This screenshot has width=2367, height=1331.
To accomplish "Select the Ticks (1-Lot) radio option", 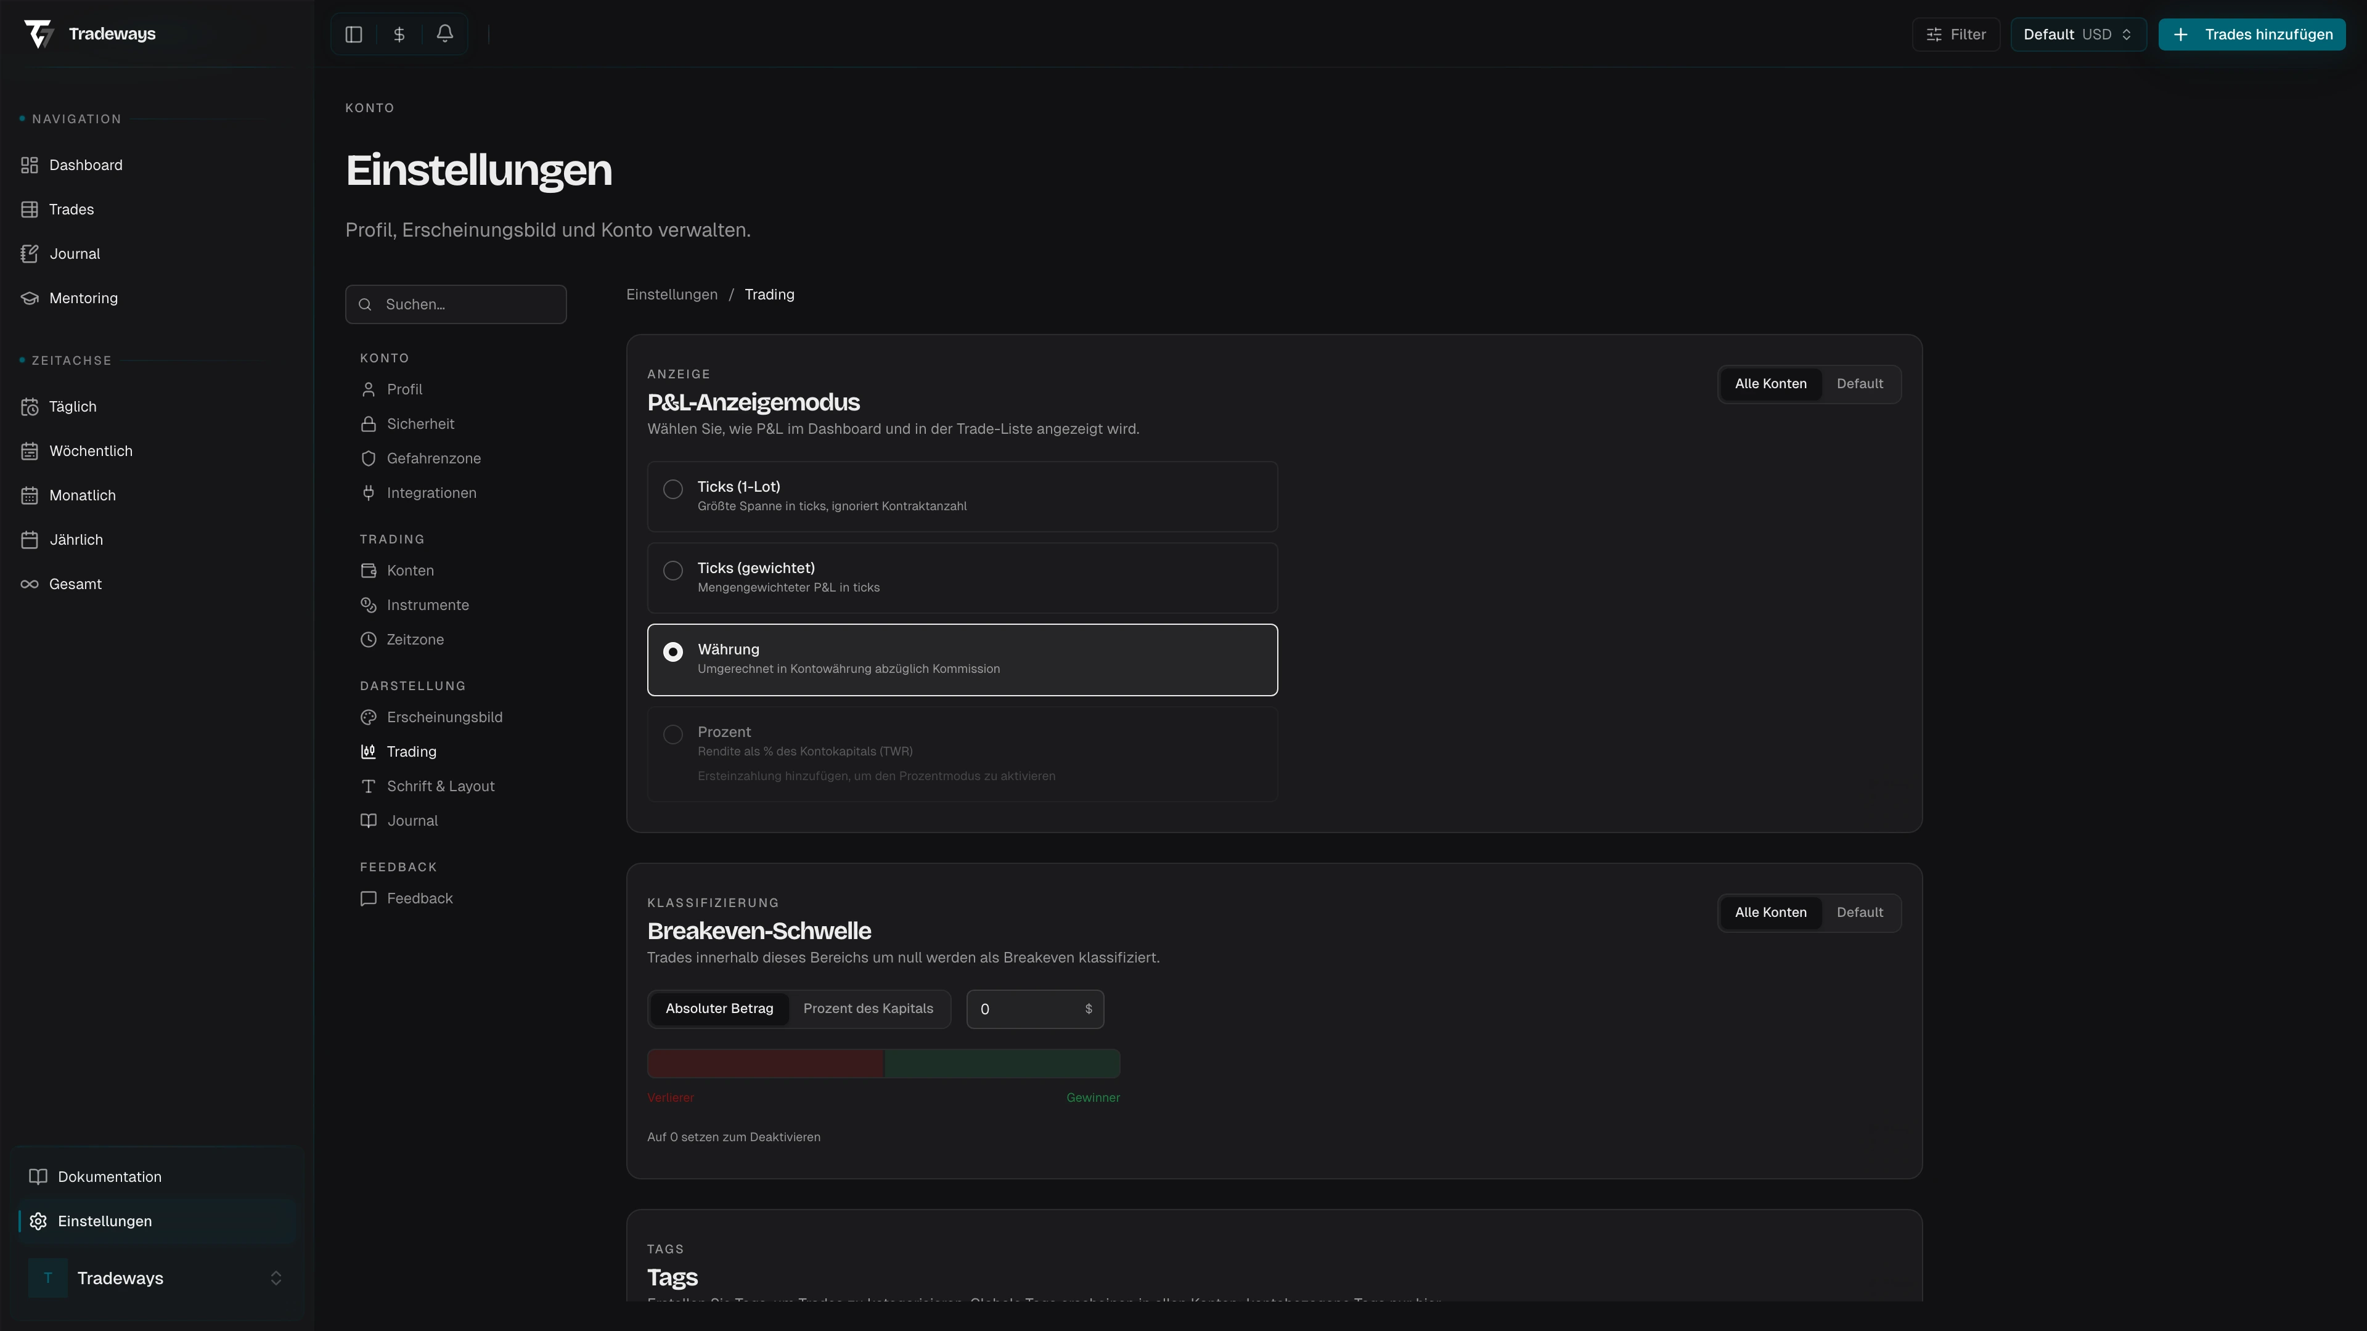I will 674,489.
